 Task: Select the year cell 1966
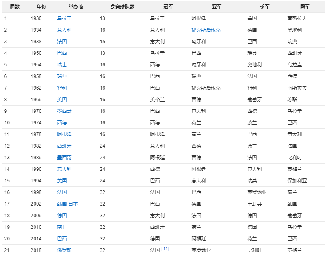(36, 99)
